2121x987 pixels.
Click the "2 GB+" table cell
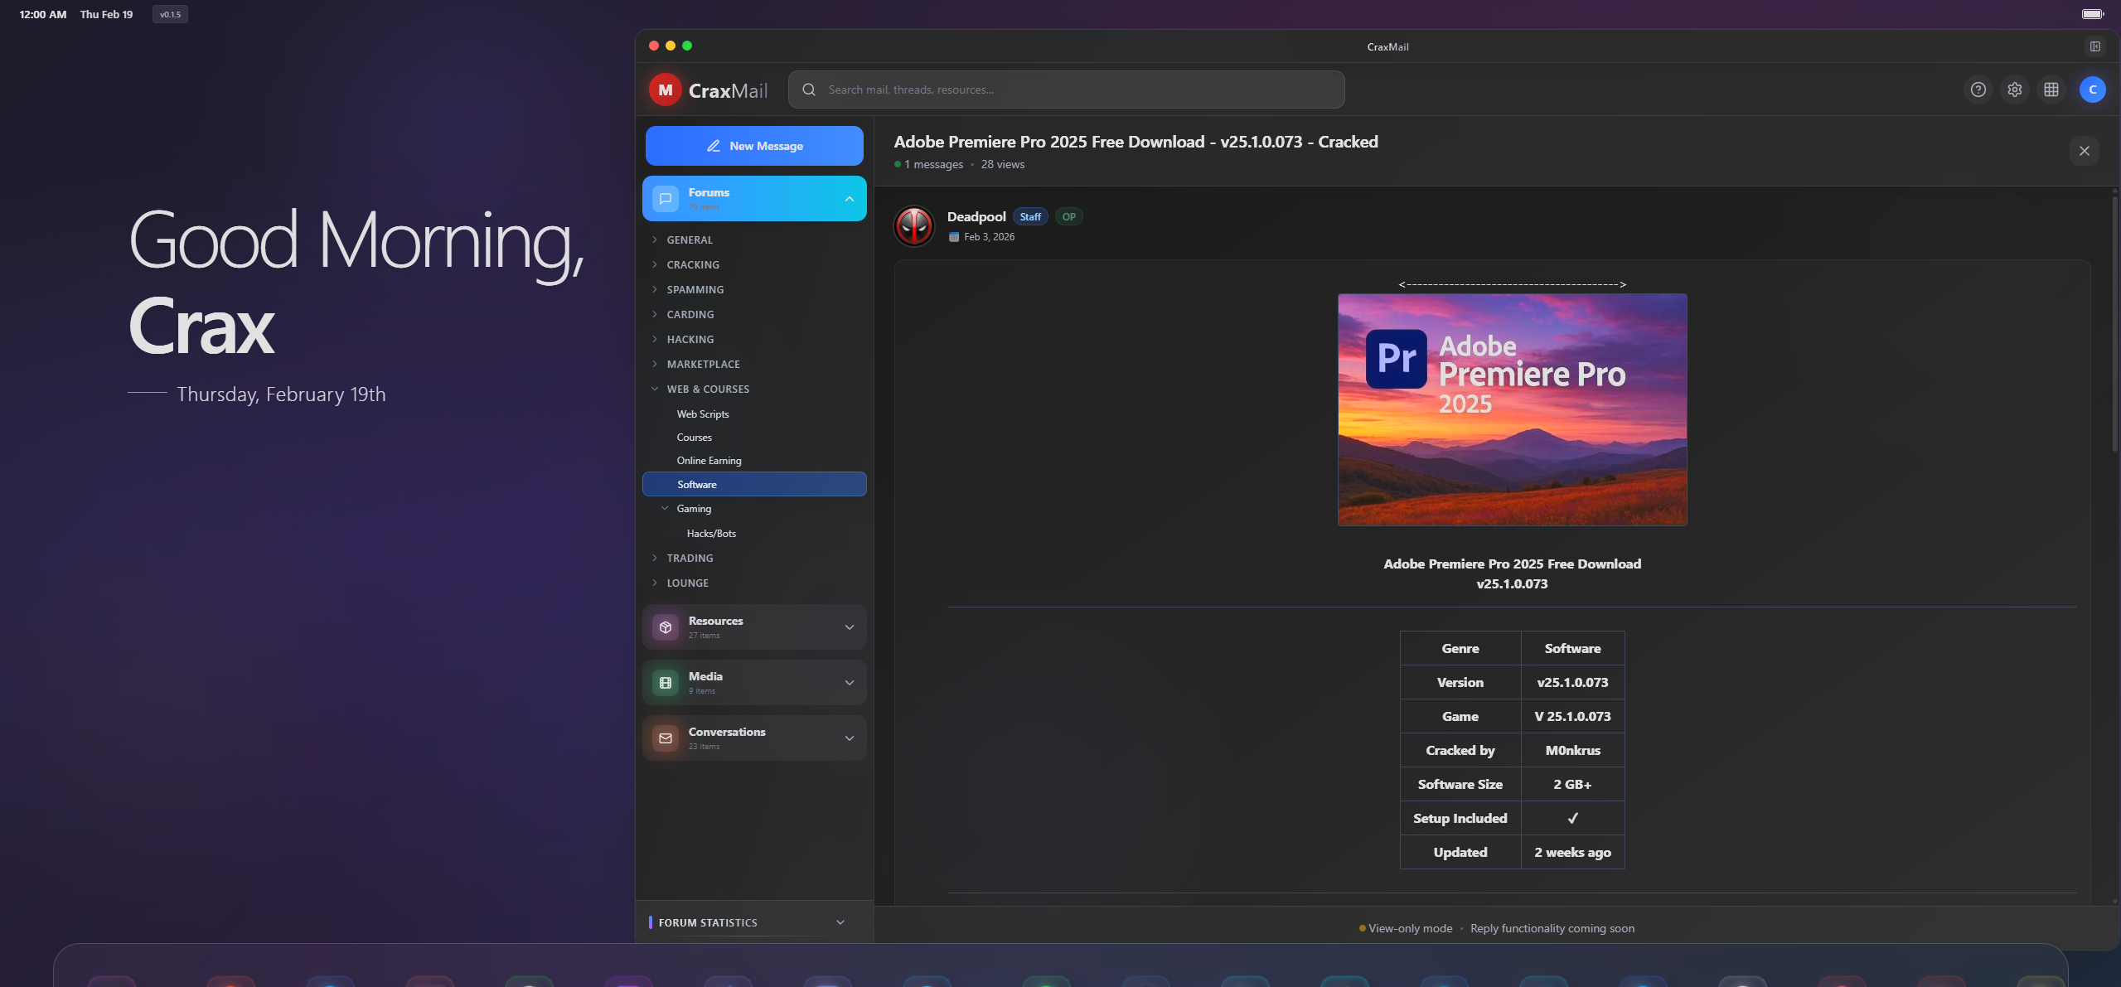(x=1572, y=784)
